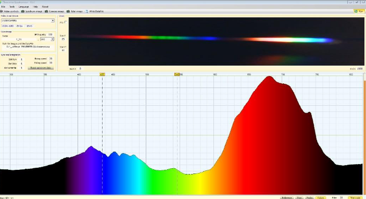
Task: Click the third Slot value field
Action: (21, 68)
